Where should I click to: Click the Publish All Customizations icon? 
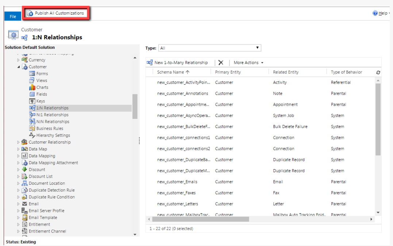(30, 13)
